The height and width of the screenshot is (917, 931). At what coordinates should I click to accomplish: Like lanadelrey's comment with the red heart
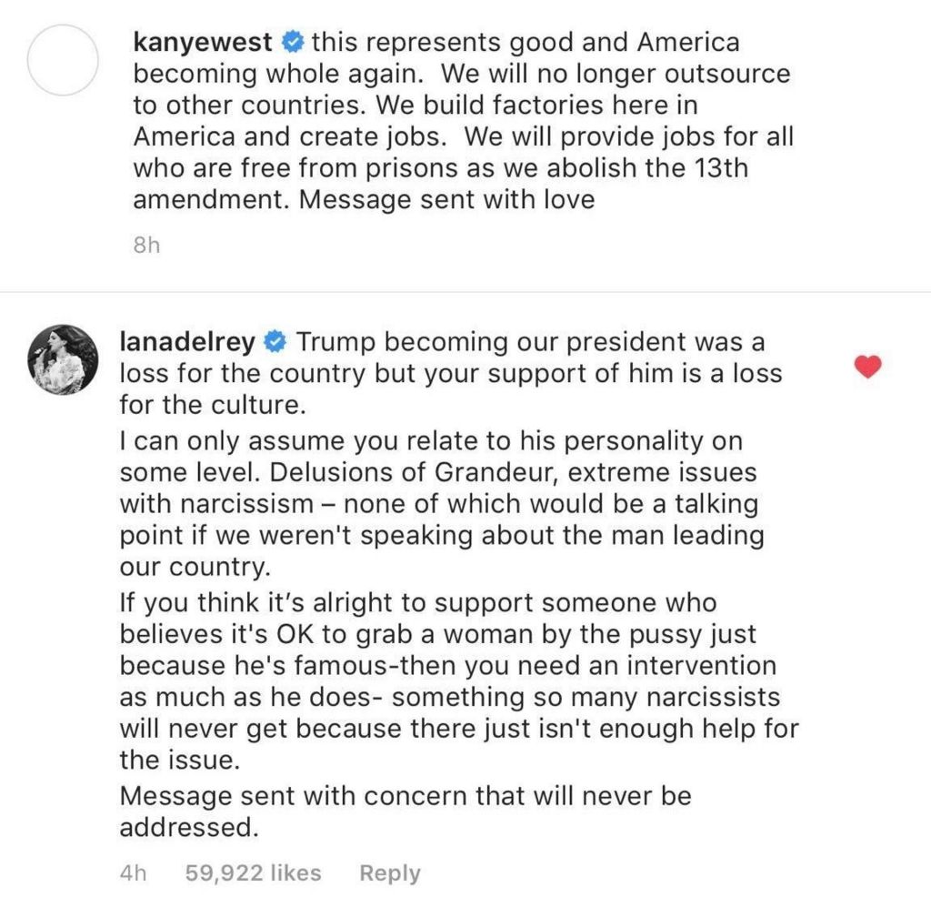(x=867, y=367)
